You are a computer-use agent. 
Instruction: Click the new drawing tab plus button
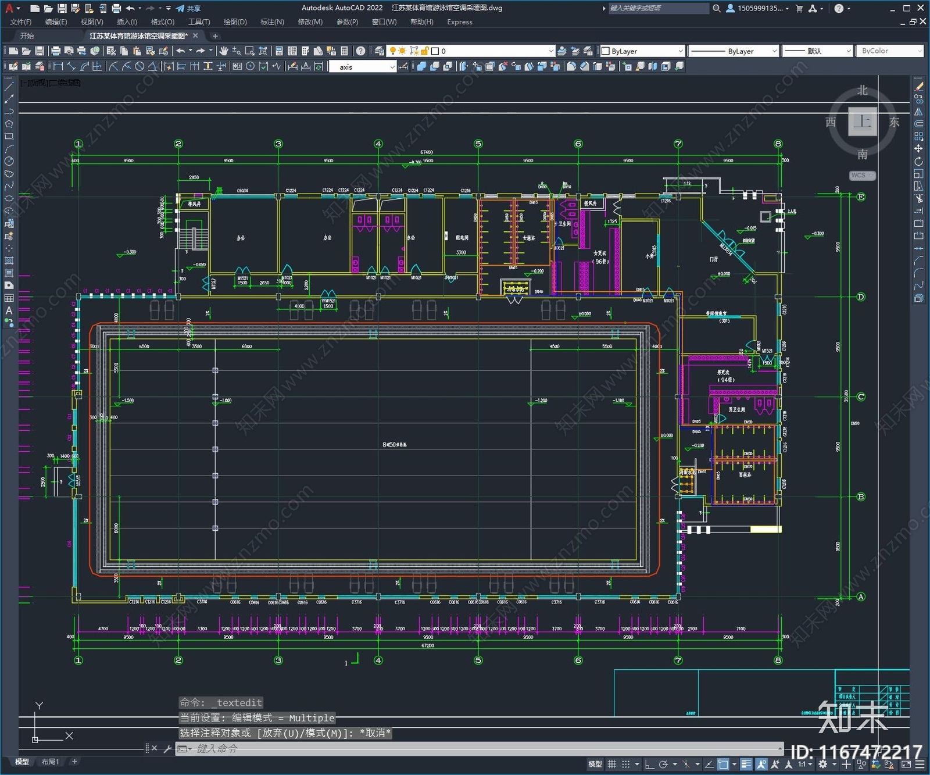215,36
